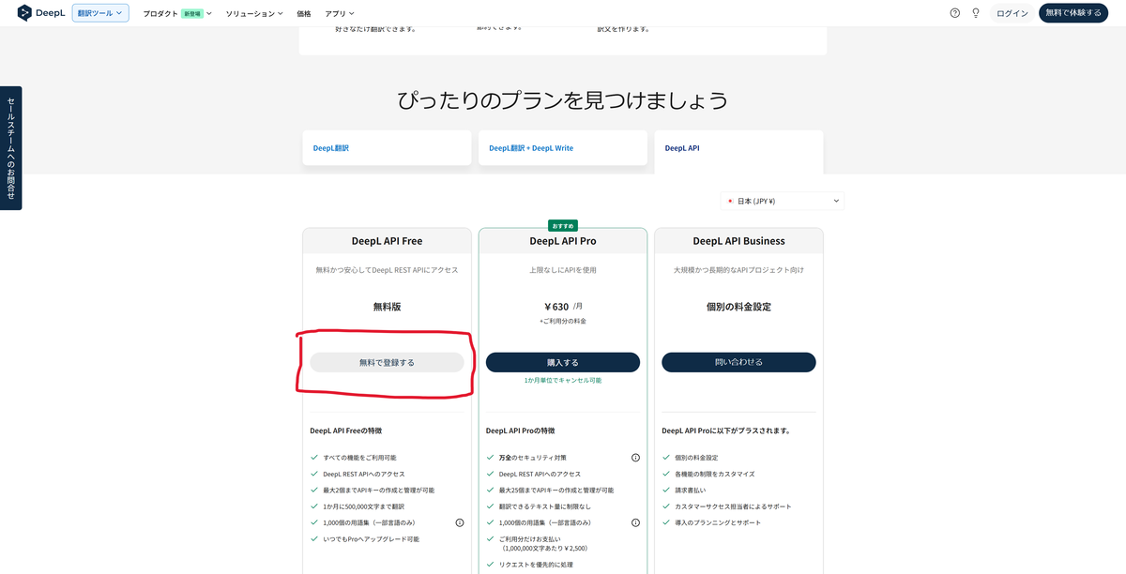Viewport: 1126px width, 574px height.
Task: Click the 無料で体験する button
Action: [1073, 13]
